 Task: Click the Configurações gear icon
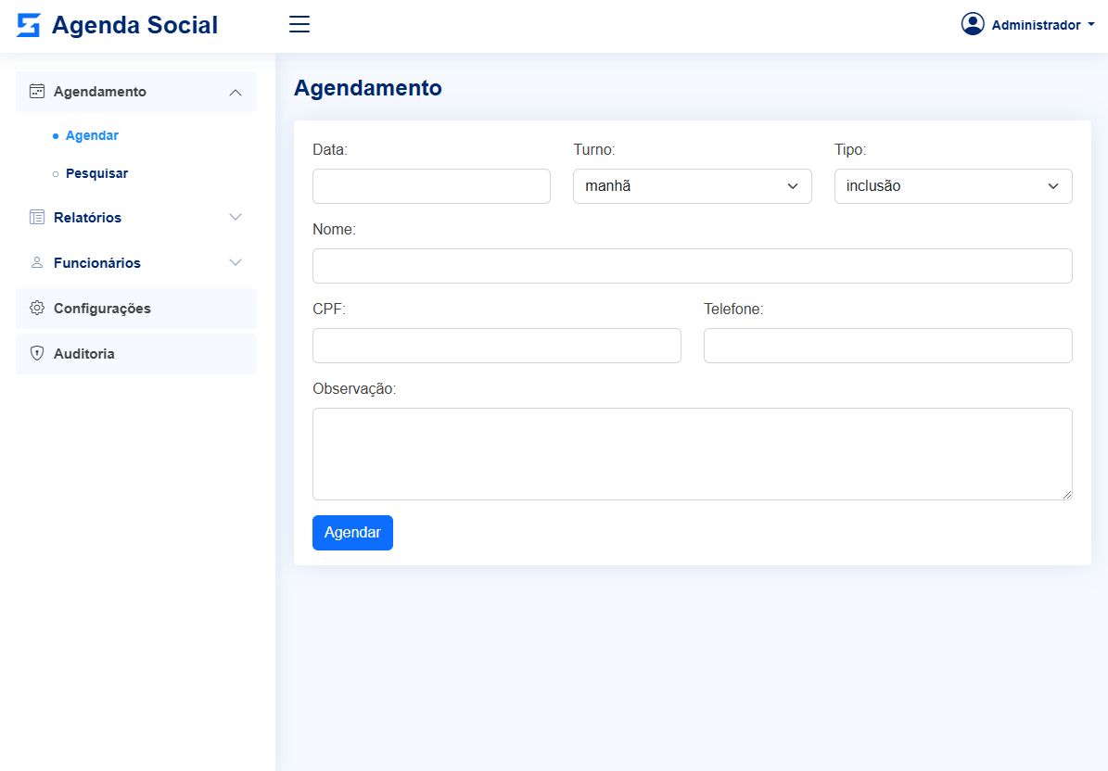click(37, 309)
